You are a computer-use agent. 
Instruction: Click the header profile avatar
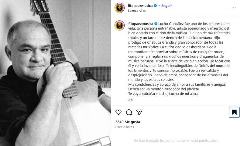pos(119,8)
